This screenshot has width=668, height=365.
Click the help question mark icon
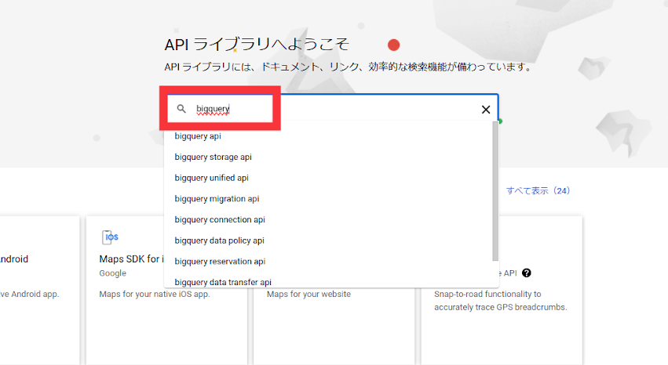pyautogui.click(x=527, y=273)
